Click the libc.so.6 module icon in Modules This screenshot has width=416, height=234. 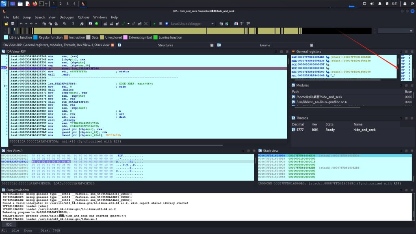coord(294,102)
